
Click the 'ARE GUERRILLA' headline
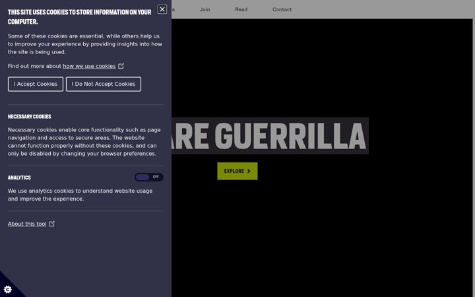coord(270,136)
